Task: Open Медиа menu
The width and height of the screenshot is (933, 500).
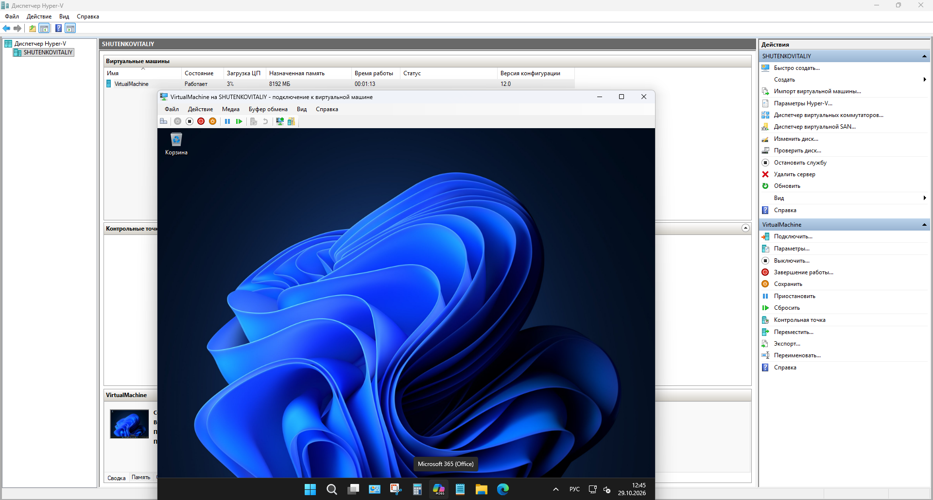Action: tap(231, 109)
